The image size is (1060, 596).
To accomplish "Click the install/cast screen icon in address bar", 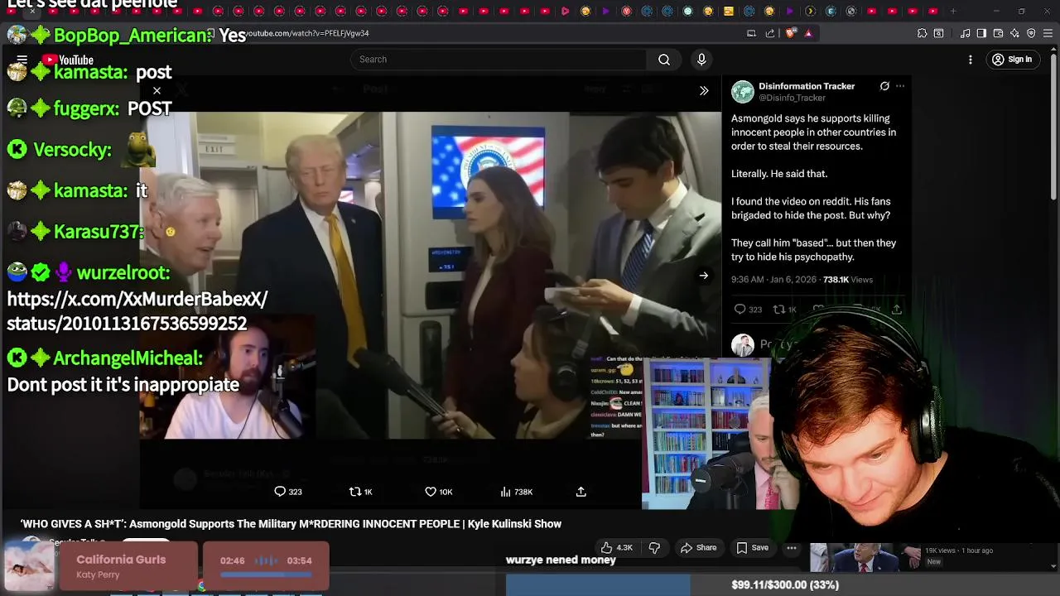I will point(751,33).
